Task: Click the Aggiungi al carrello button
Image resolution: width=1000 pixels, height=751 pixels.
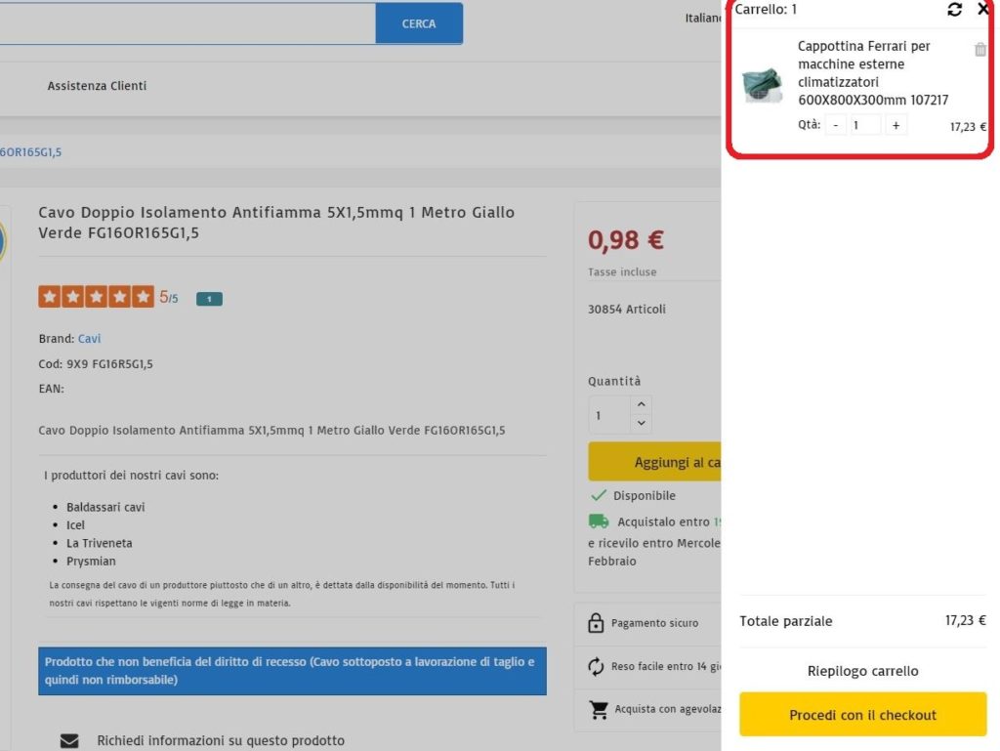Action: (x=656, y=462)
